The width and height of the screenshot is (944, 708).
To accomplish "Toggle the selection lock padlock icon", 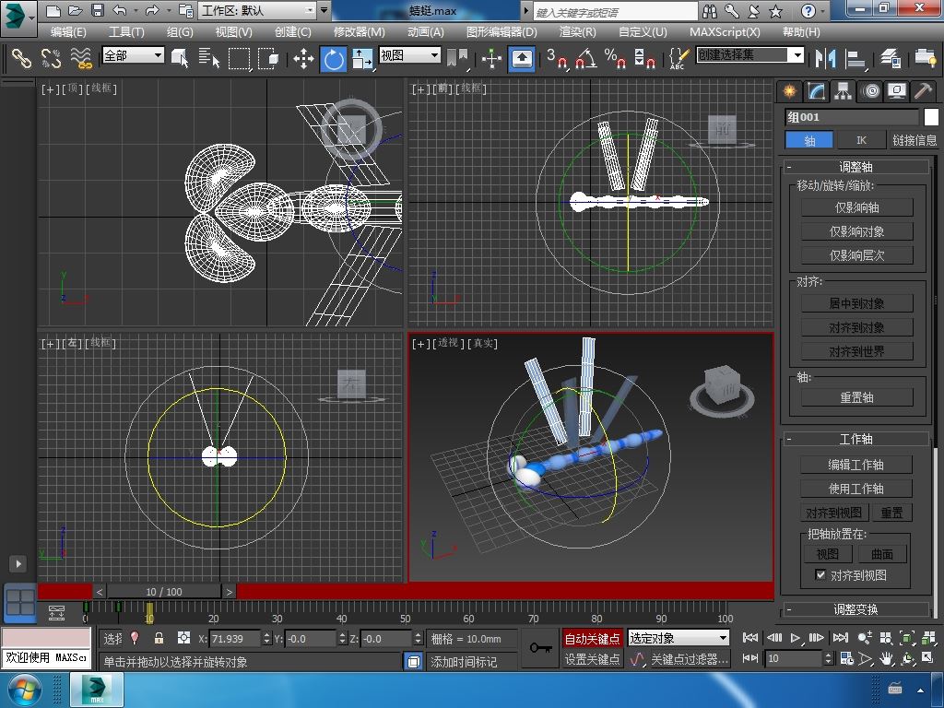I will pos(159,638).
